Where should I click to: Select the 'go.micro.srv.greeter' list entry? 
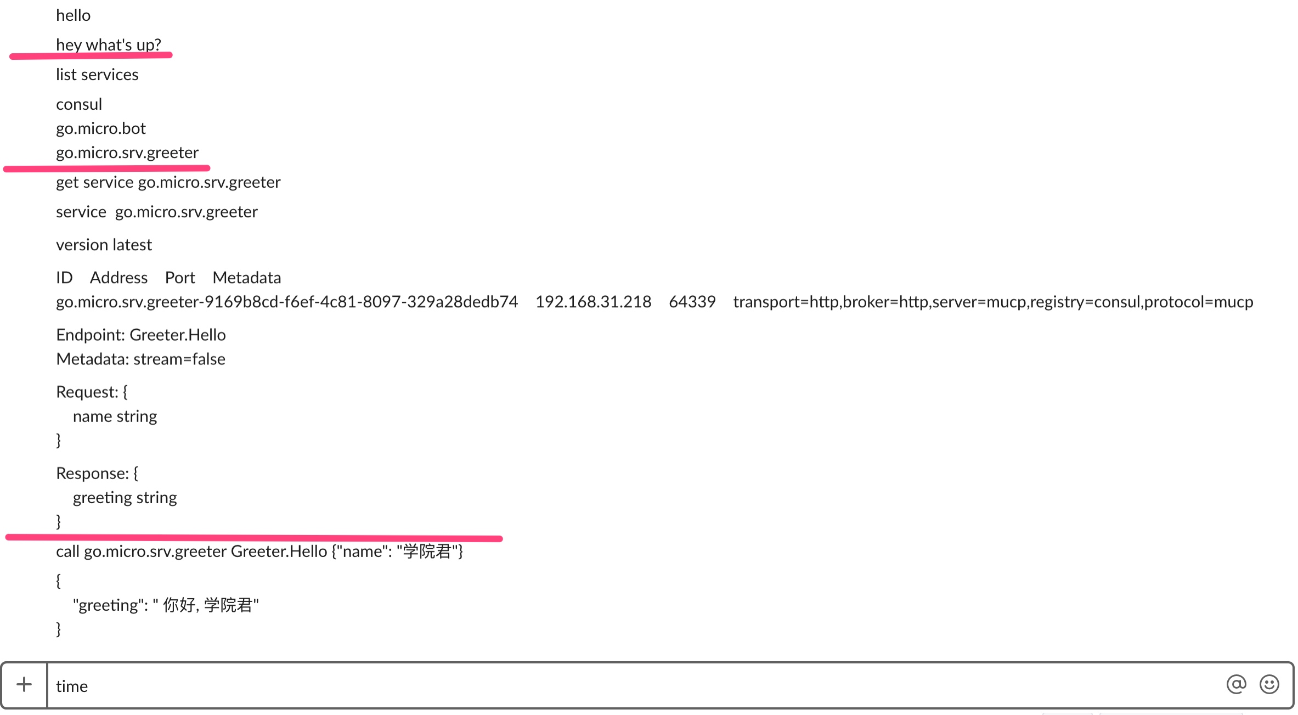click(127, 153)
